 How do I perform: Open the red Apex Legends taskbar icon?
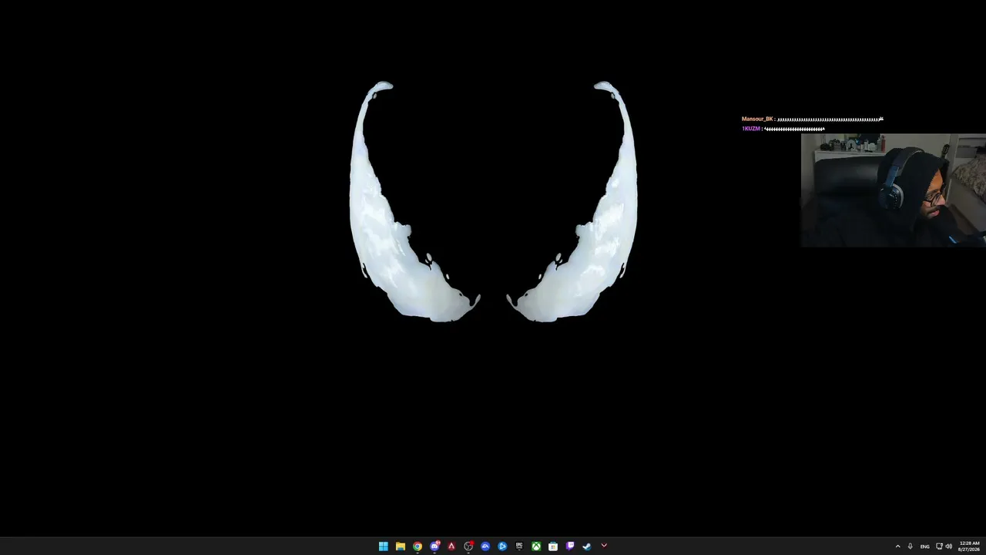point(451,547)
